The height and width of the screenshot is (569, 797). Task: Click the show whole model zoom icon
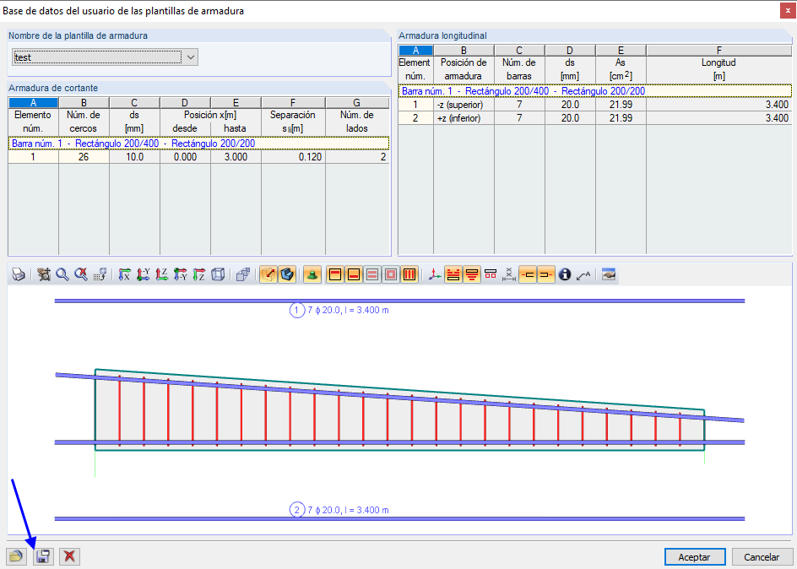click(44, 275)
